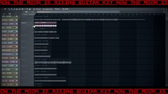Click the playlist vertical scrollbar on the right
168x94 pixels.
[167, 50]
